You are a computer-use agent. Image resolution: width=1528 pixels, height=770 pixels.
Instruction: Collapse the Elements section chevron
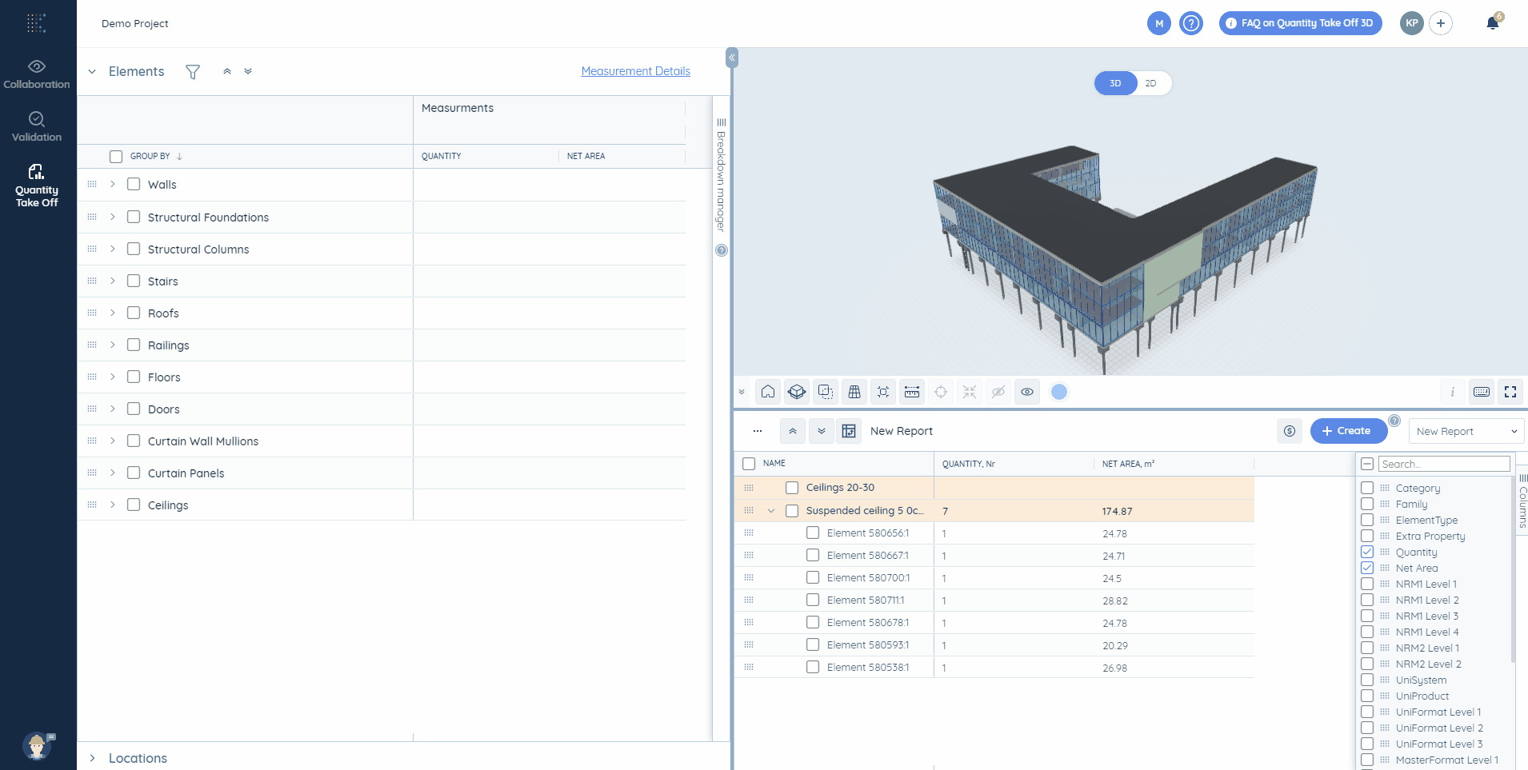92,72
